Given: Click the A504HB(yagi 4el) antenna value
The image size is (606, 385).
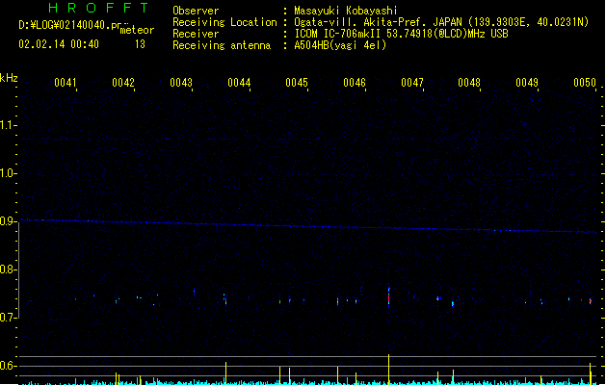Looking at the screenshot, I should [340, 45].
